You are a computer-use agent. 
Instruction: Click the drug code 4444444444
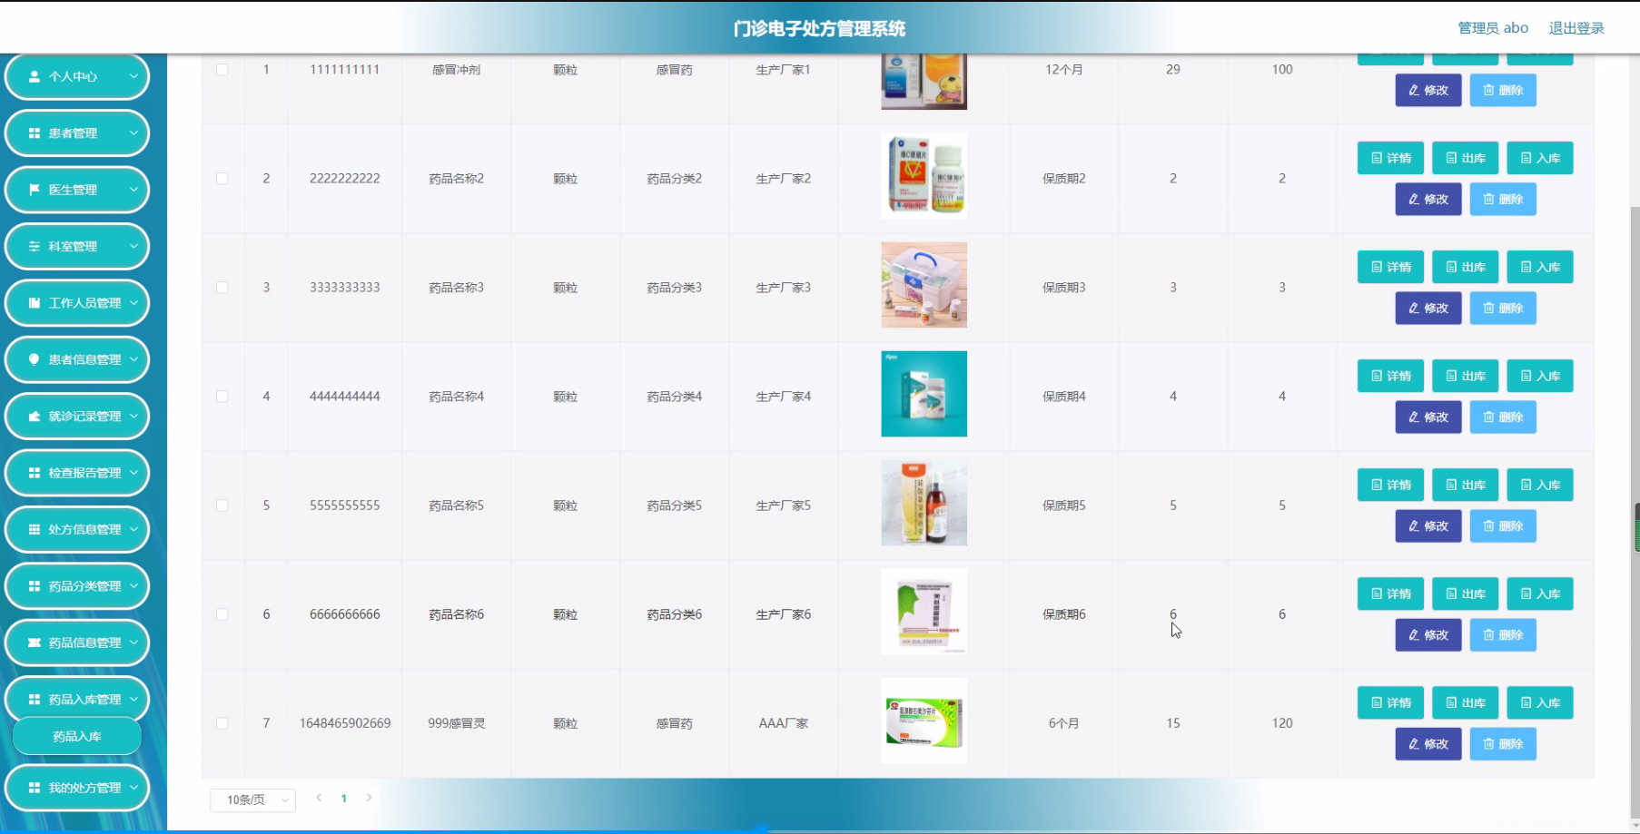pyautogui.click(x=345, y=397)
